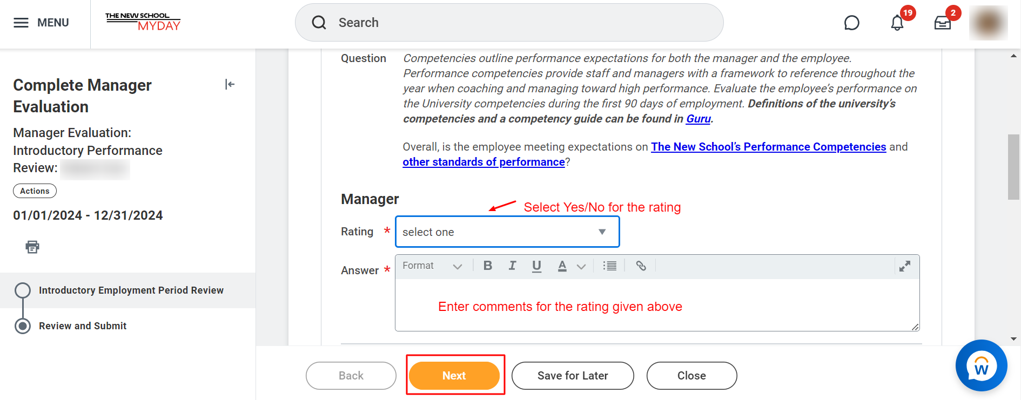The width and height of the screenshot is (1021, 400).
Task: Open the Rating select one dropdown
Action: 507,232
